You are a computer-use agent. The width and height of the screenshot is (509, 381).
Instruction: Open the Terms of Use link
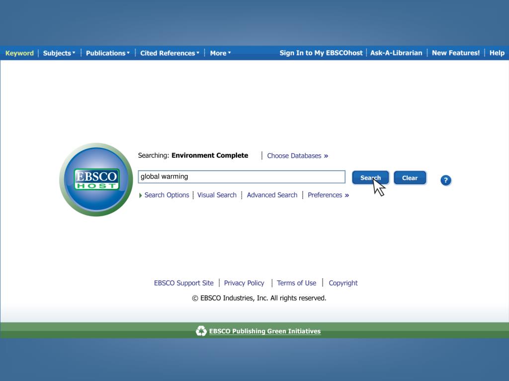(296, 283)
